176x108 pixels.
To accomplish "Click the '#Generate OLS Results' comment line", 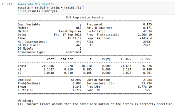I will (x=36, y=4).
